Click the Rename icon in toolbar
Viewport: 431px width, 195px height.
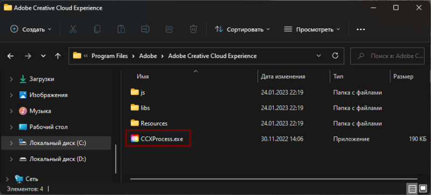(145, 29)
